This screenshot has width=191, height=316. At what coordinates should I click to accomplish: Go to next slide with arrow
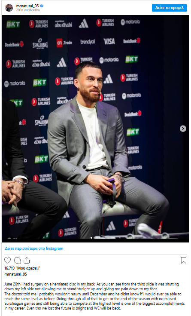(183, 129)
